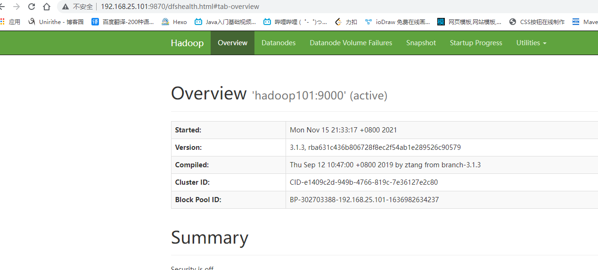Click the 'Block Pool ID:' row label
Screen dimensions: 598x270
click(x=198, y=200)
